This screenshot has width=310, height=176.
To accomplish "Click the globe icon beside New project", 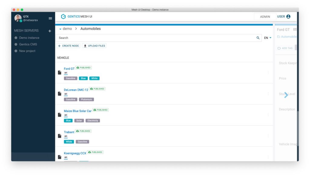I will click(x=16, y=51).
